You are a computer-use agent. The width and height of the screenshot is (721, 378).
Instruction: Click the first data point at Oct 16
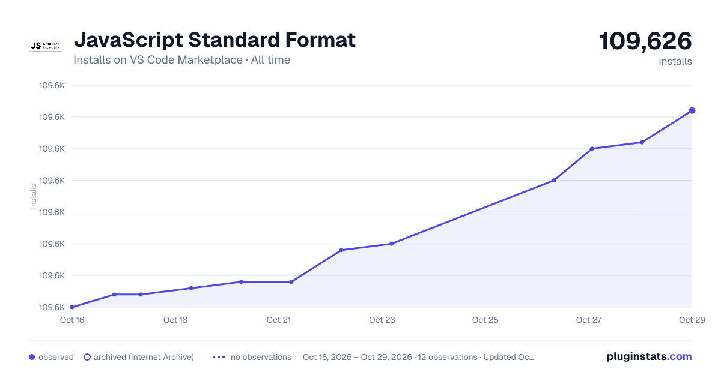pos(72,307)
